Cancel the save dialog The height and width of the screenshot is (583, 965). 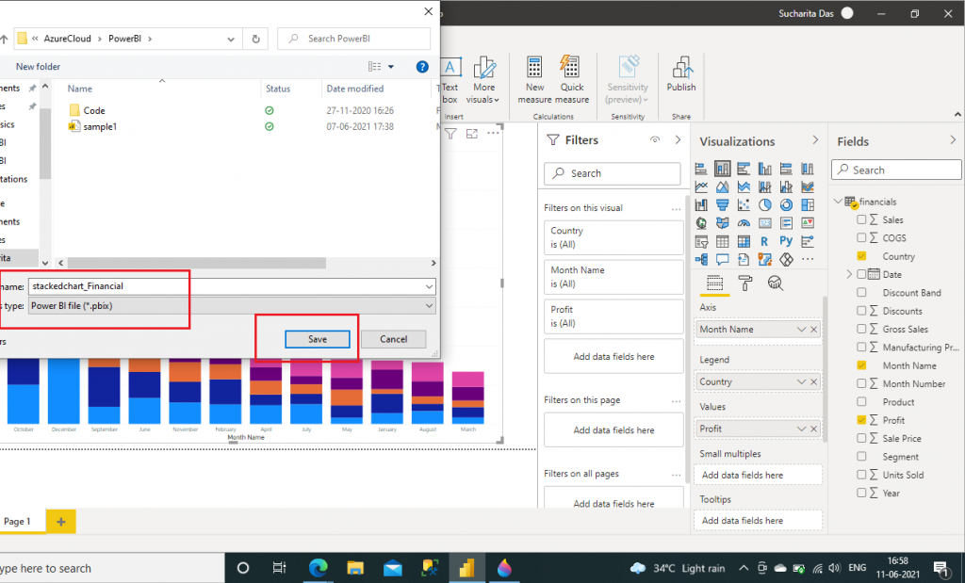click(x=393, y=339)
